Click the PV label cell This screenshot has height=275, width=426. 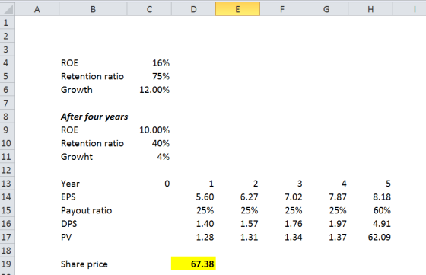coord(66,237)
